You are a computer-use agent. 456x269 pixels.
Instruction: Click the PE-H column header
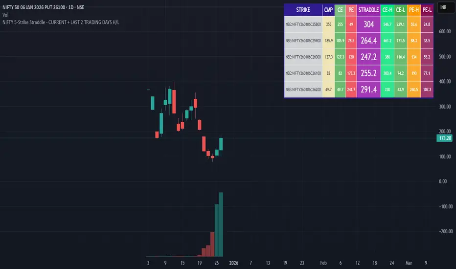pos(414,10)
